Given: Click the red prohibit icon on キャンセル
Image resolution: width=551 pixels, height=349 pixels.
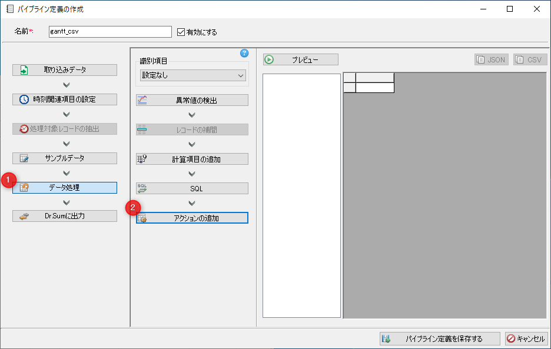Looking at the screenshot, I should pos(511,338).
